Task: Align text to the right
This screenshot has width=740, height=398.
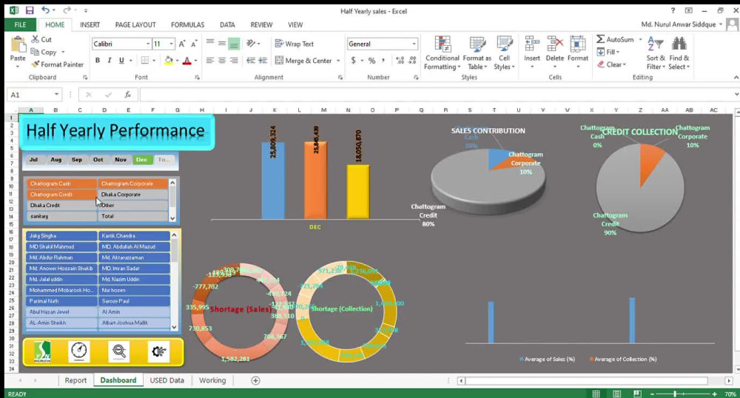Action: [234, 61]
